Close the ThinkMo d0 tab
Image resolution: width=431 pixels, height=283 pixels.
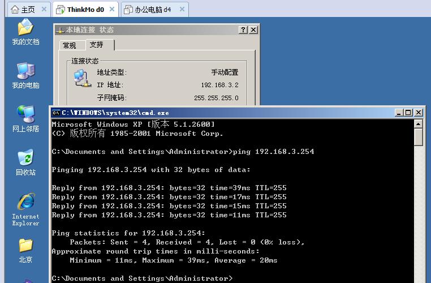[112, 10]
